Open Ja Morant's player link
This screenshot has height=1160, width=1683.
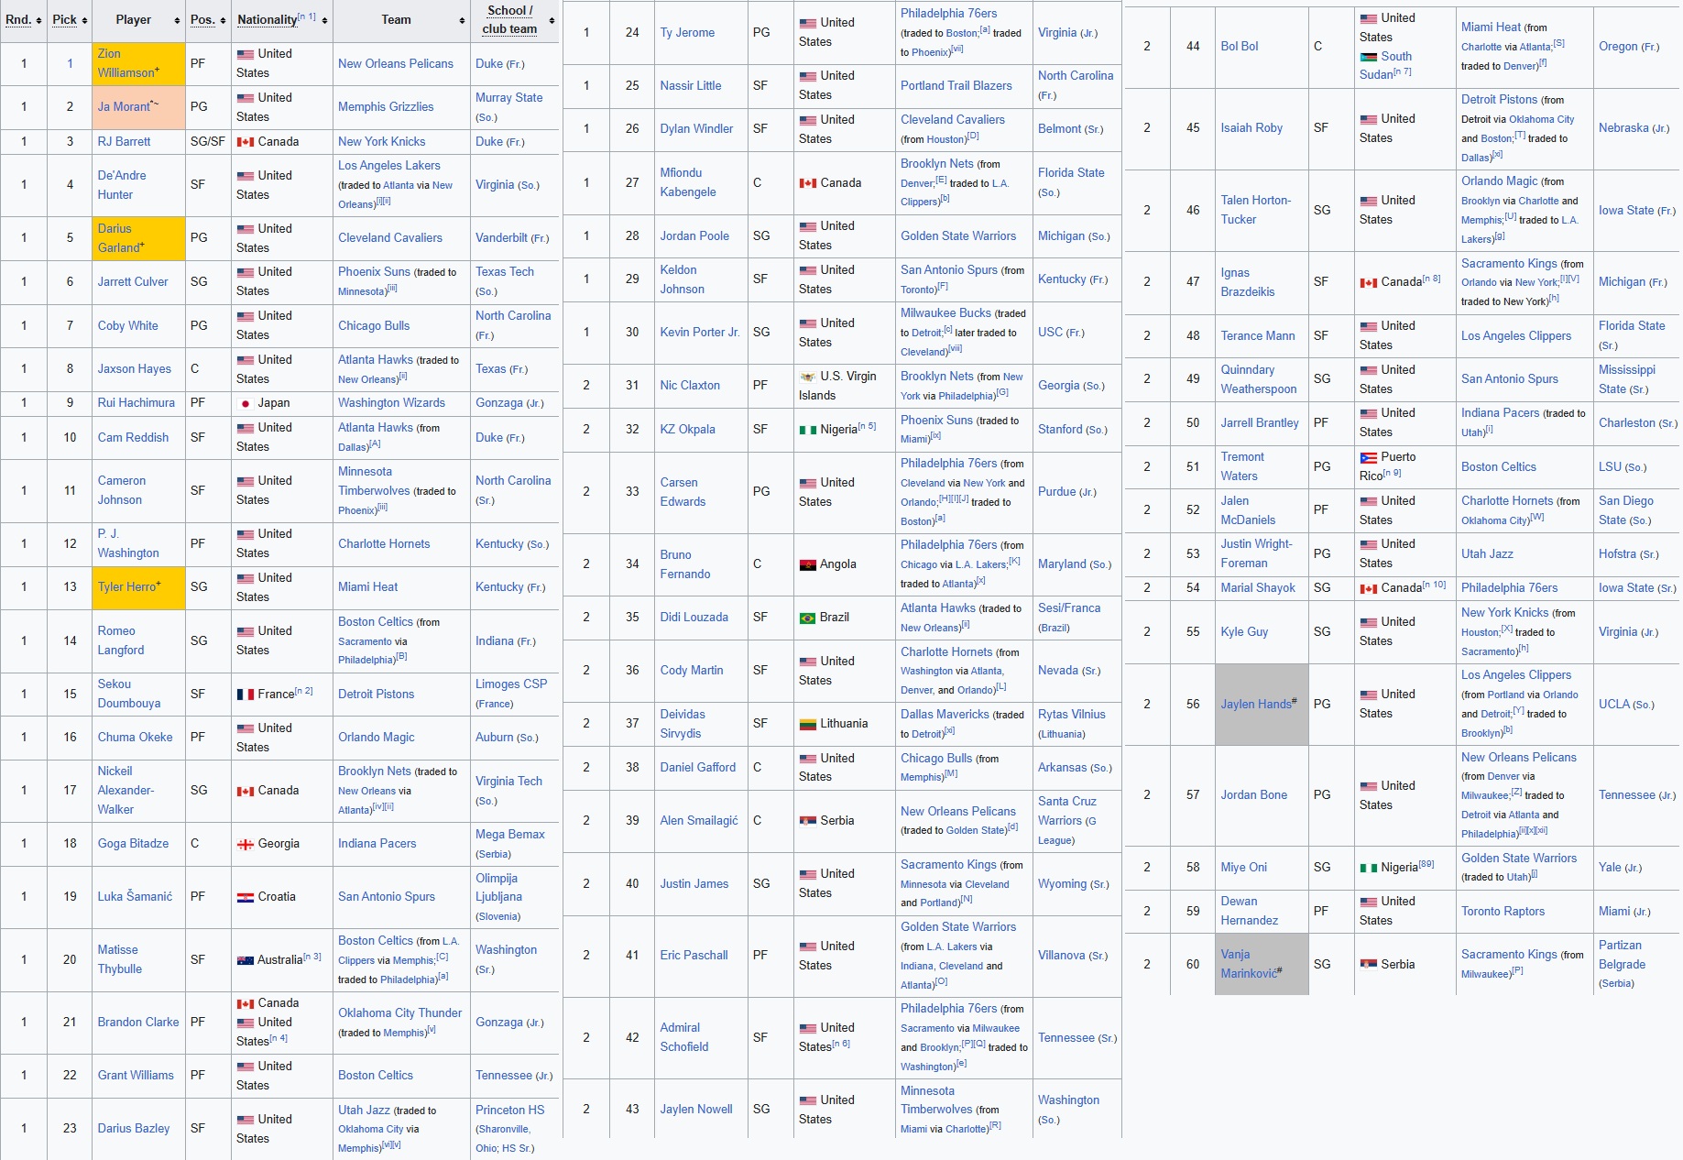click(x=124, y=107)
